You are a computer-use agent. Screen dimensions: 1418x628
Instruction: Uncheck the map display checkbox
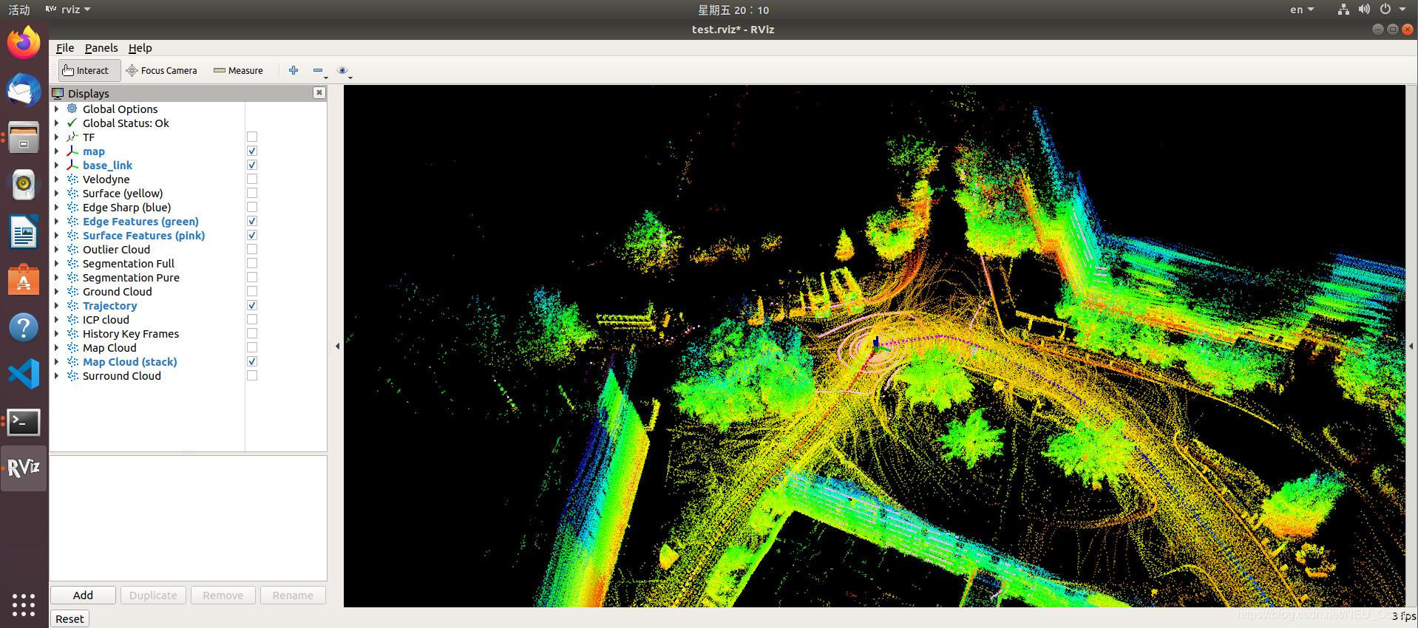click(252, 151)
